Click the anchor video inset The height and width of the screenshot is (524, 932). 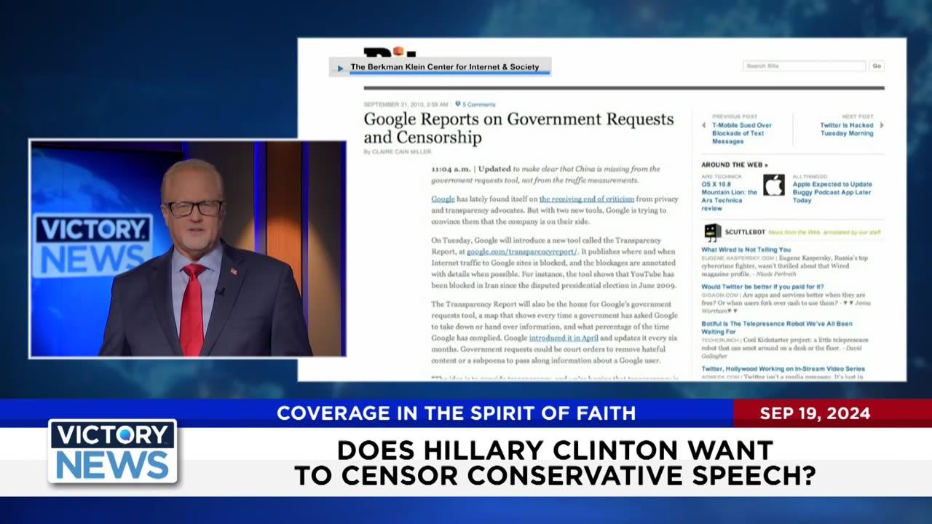coord(187,249)
